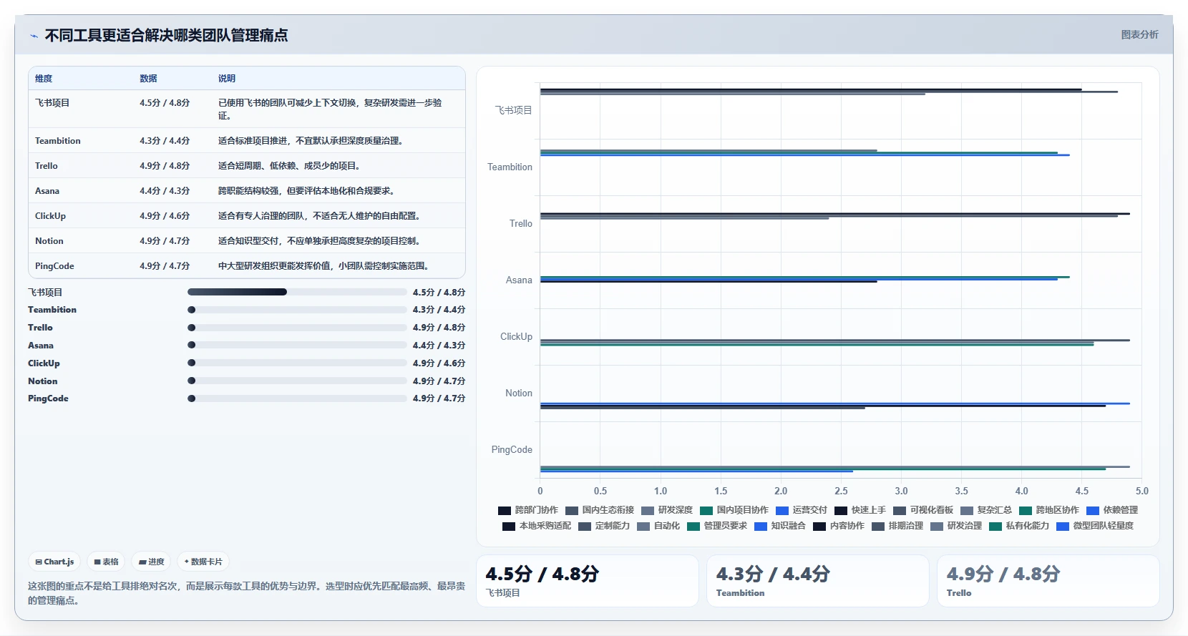
Task: Click the 数据卡片 tag chip
Action: pyautogui.click(x=203, y=562)
